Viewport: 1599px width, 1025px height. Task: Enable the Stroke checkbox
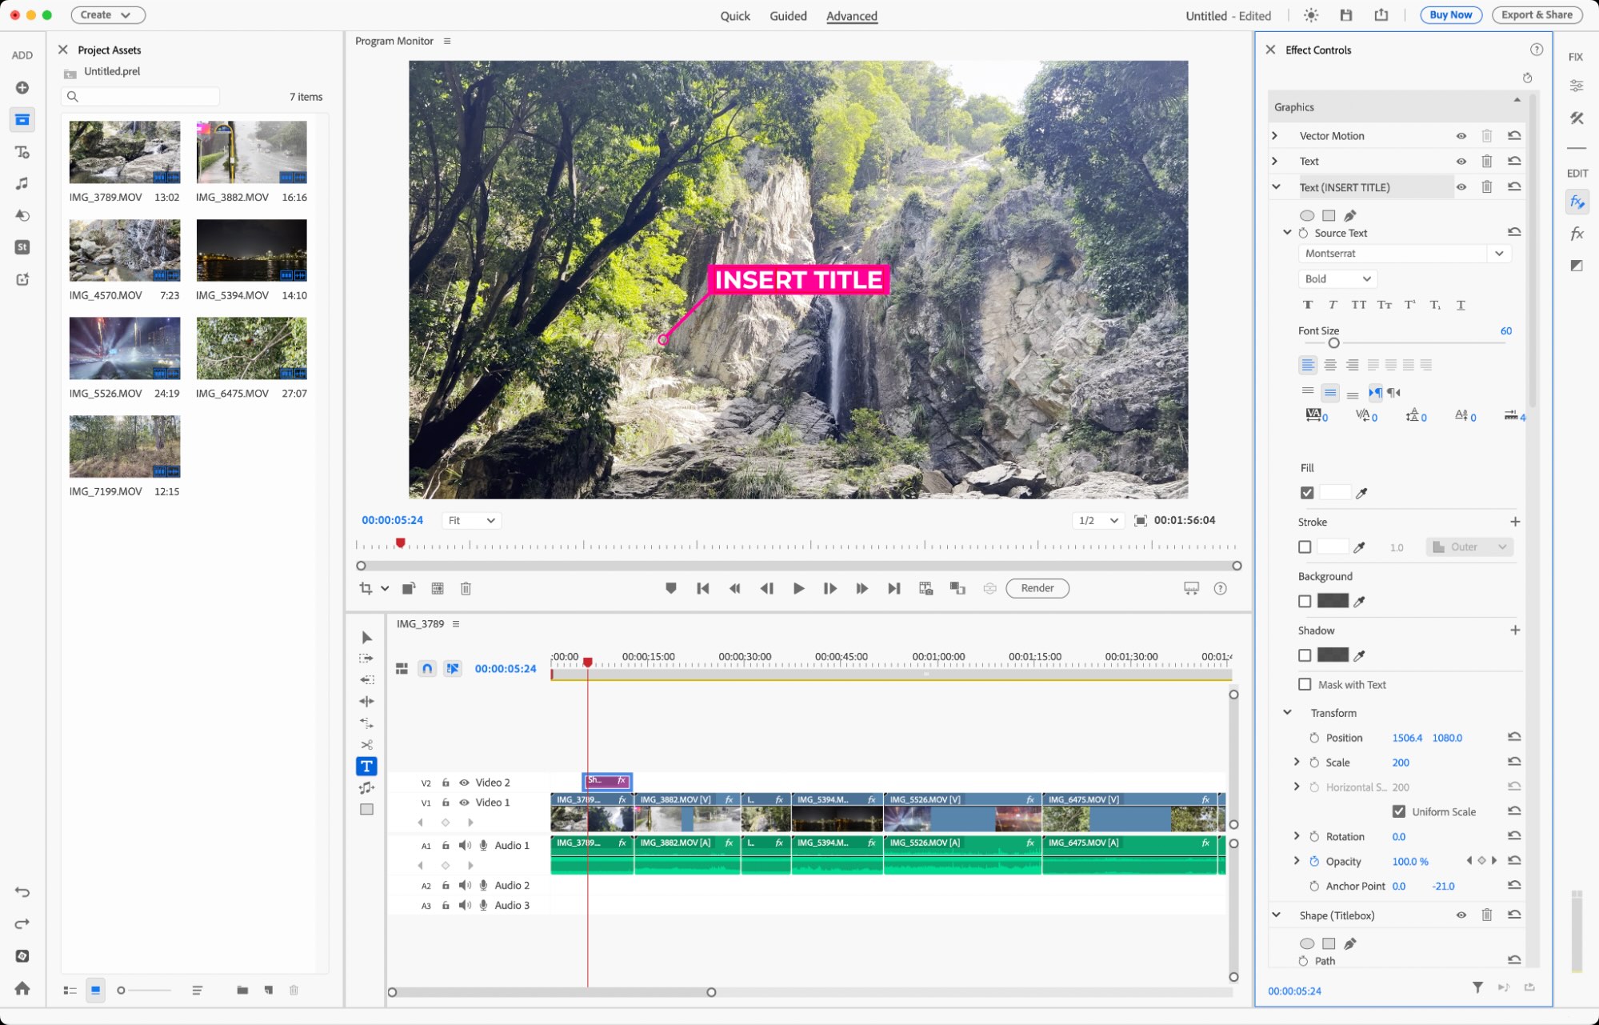click(x=1305, y=547)
